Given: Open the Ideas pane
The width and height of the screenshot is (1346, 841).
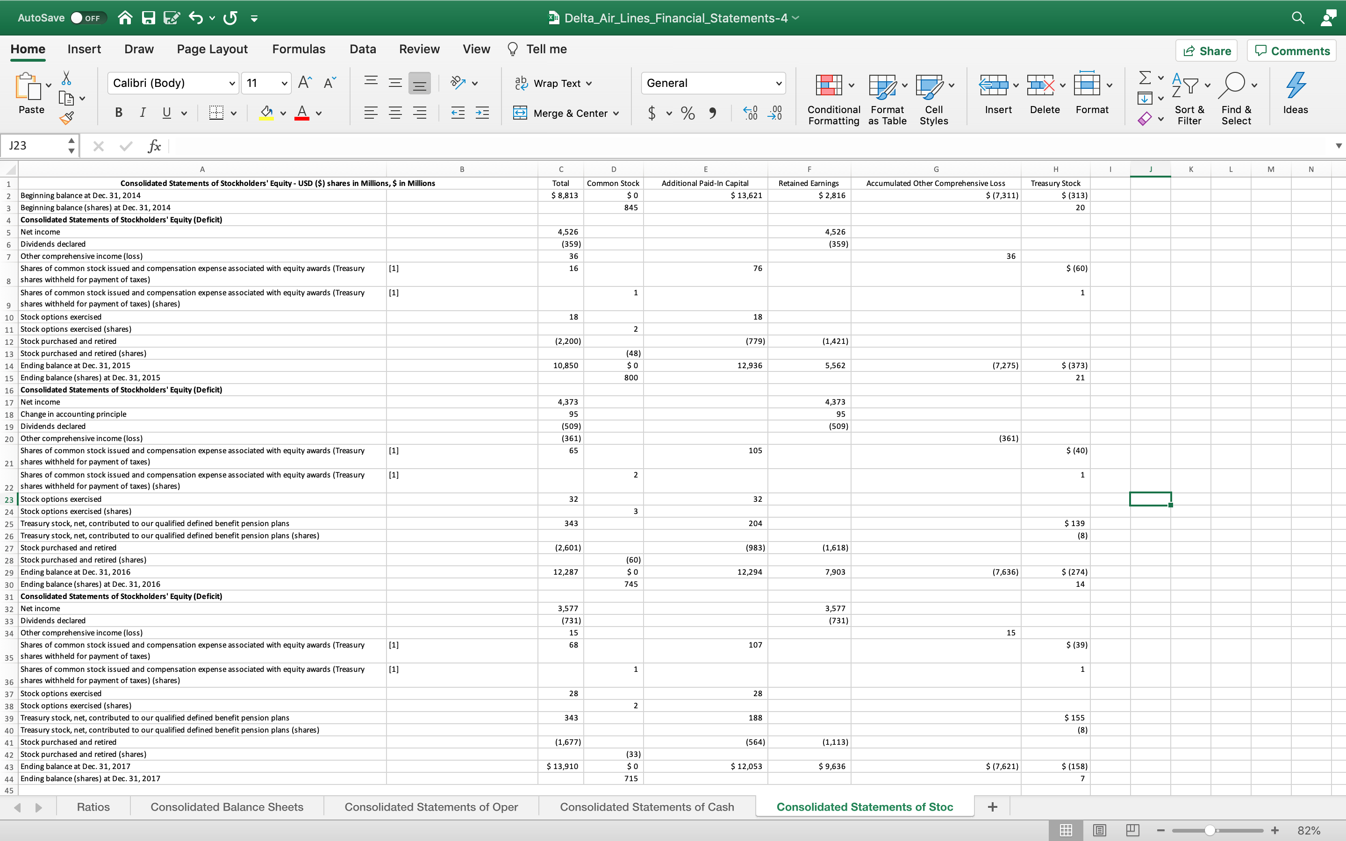Looking at the screenshot, I should click(x=1296, y=93).
